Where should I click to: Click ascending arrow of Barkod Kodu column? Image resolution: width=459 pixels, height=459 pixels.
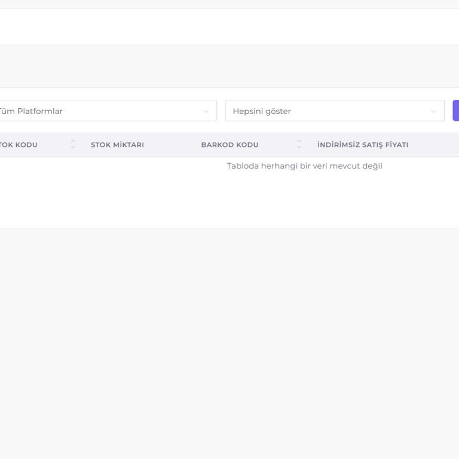pos(299,142)
